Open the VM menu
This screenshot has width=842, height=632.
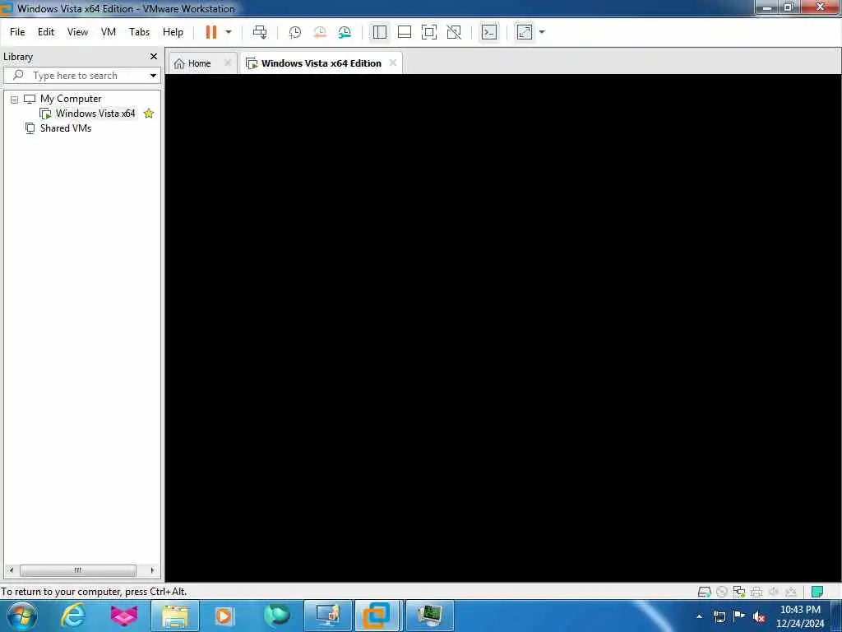pos(109,32)
